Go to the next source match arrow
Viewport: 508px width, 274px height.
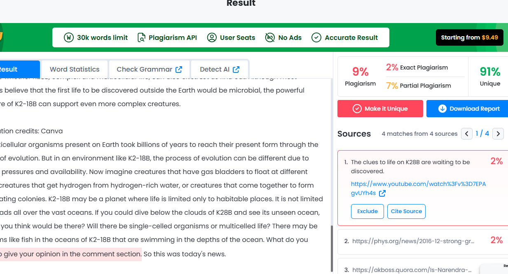(x=498, y=133)
